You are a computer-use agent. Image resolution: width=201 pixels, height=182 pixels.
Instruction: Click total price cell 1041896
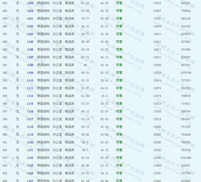coord(186,158)
